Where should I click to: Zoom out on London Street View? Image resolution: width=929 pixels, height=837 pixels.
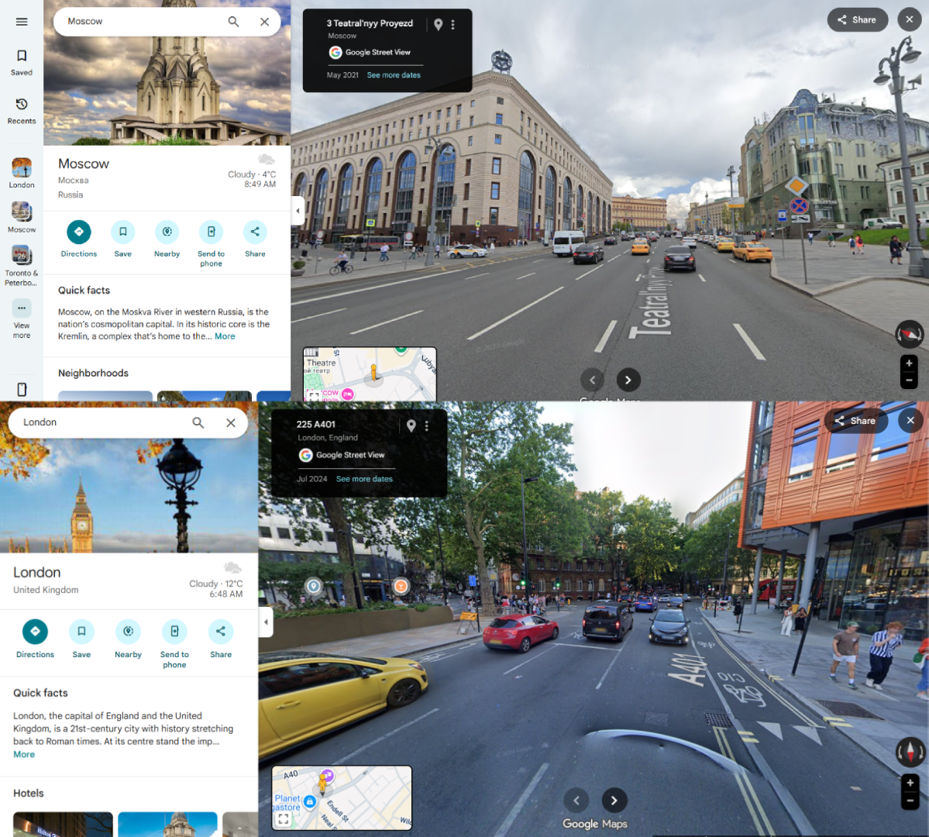pos(910,801)
